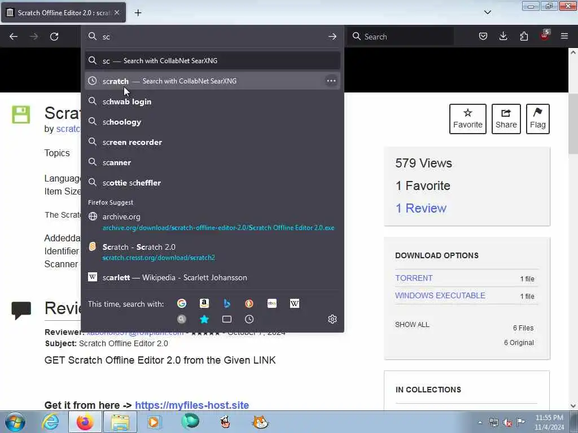
Task: Search only in History (clock icon)
Action: tap(249, 319)
